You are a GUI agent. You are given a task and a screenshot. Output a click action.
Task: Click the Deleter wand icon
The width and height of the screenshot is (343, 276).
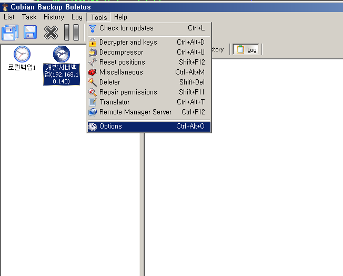point(93,82)
